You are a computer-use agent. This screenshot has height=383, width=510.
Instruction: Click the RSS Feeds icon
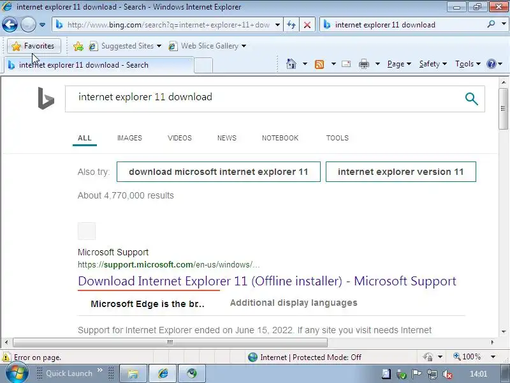(319, 64)
